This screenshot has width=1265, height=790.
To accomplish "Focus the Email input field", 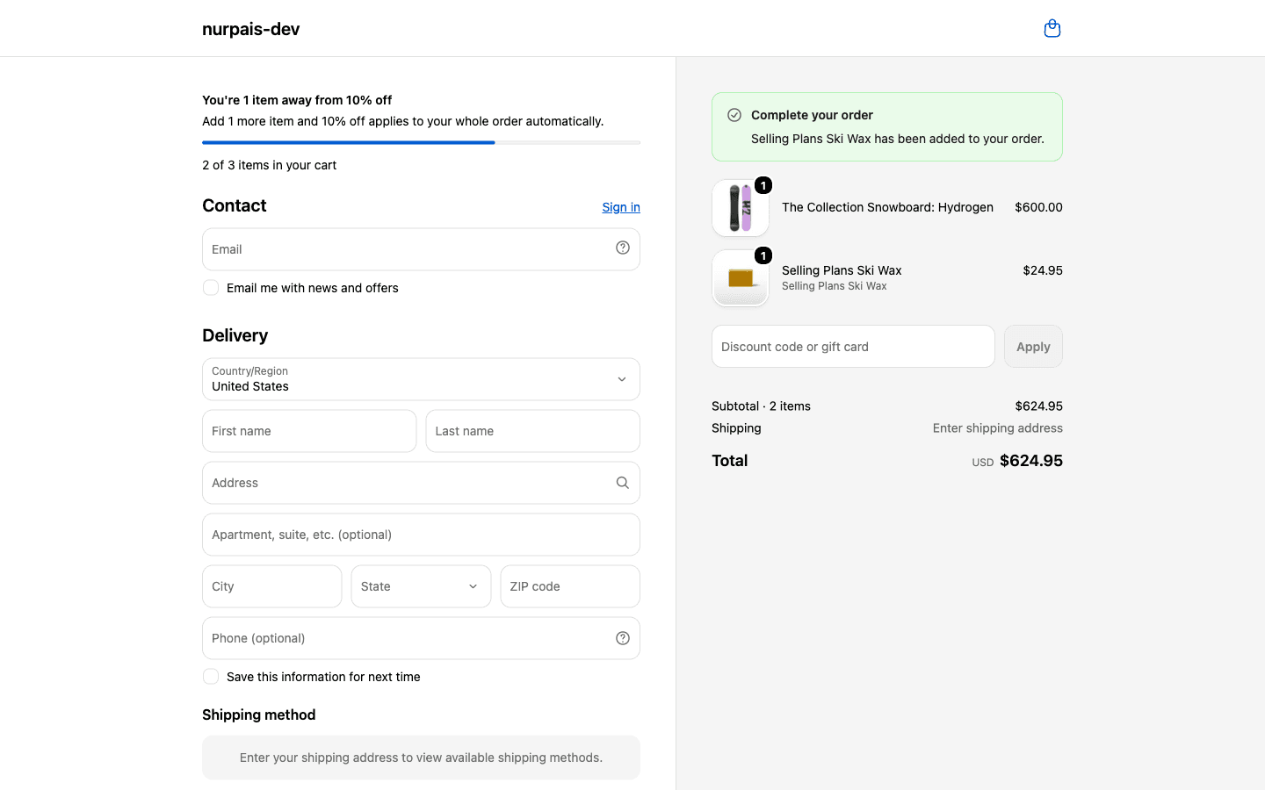I will 421,249.
